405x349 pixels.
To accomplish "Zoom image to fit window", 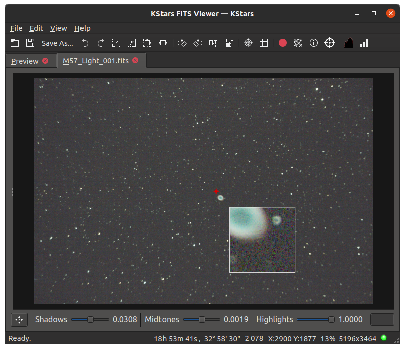I will click(163, 43).
